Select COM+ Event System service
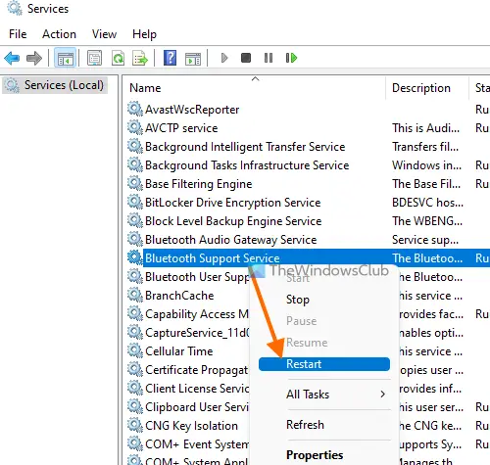 point(197,444)
